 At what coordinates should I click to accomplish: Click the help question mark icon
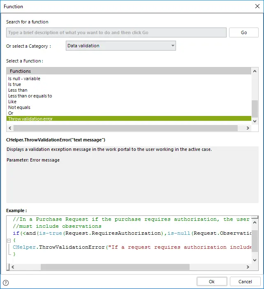coord(6,282)
